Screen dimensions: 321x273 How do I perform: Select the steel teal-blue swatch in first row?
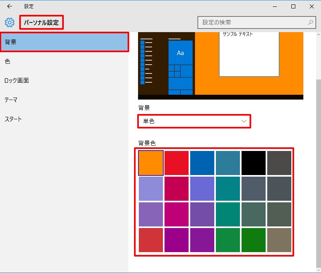pyautogui.click(x=228, y=163)
